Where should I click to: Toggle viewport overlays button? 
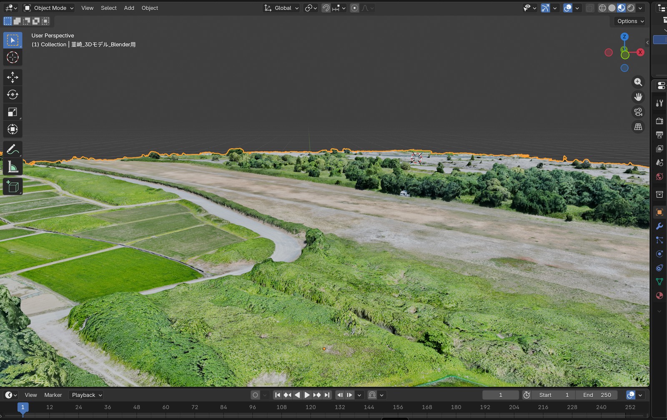point(568,8)
